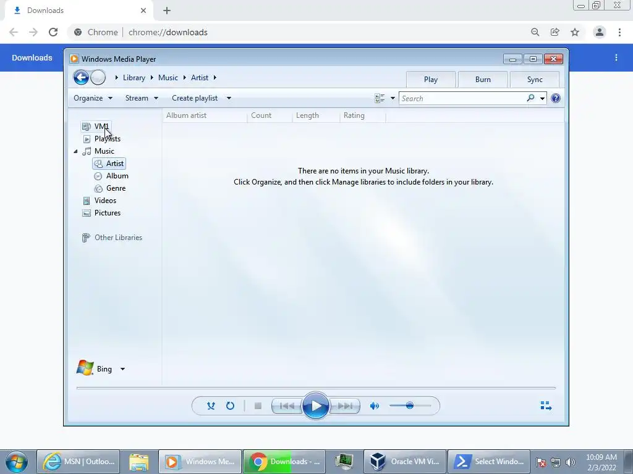Image resolution: width=633 pixels, height=474 pixels.
Task: Switch to the Burn tab
Action: (x=483, y=80)
